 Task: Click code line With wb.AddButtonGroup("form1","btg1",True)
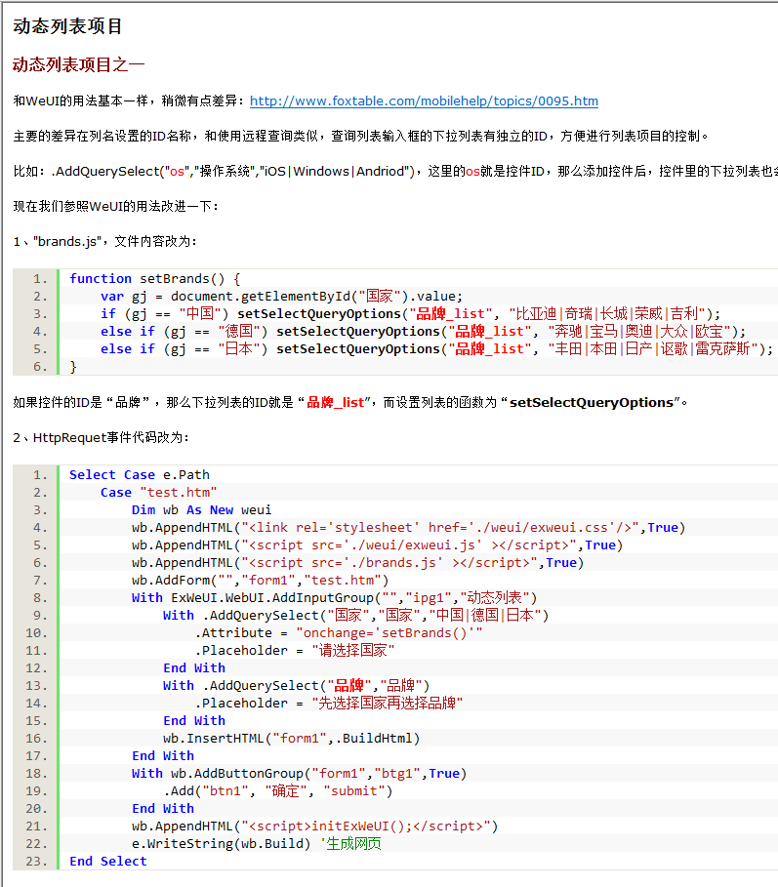pyautogui.click(x=300, y=773)
